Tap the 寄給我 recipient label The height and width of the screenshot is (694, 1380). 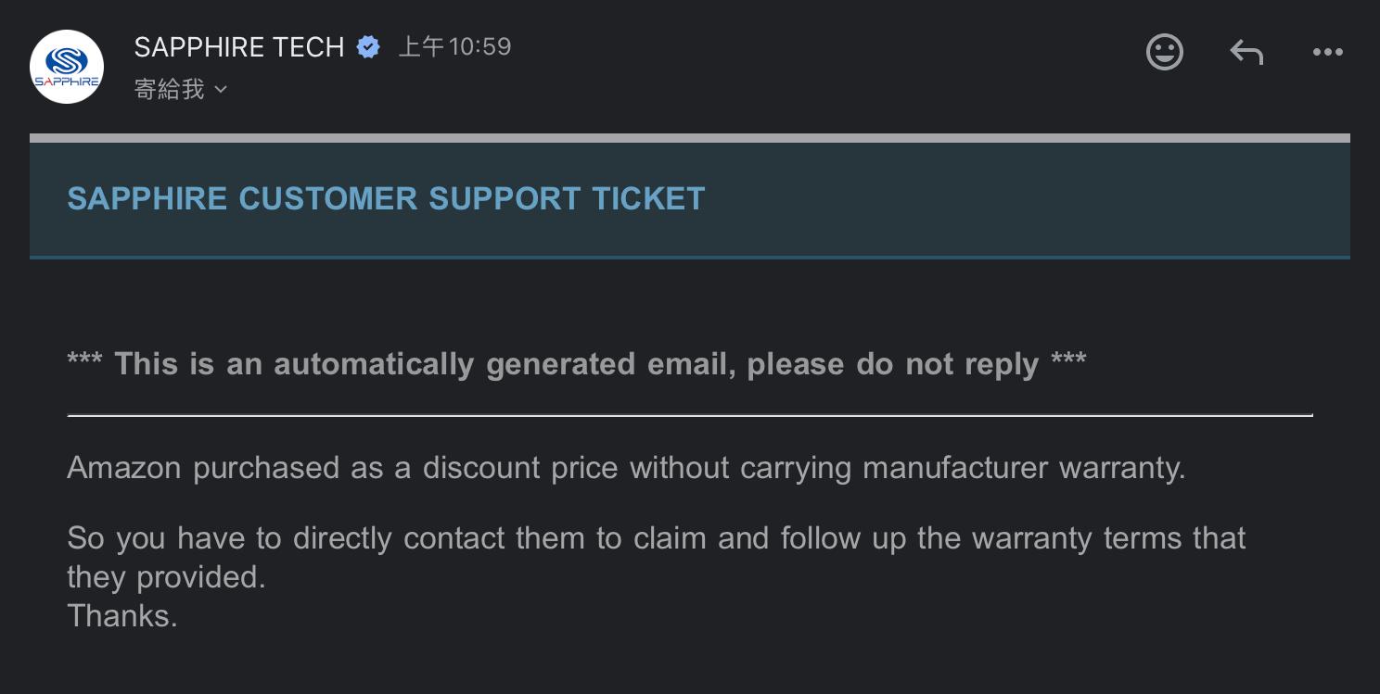(x=169, y=89)
